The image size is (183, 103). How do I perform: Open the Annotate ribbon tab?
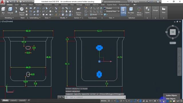[64, 5]
